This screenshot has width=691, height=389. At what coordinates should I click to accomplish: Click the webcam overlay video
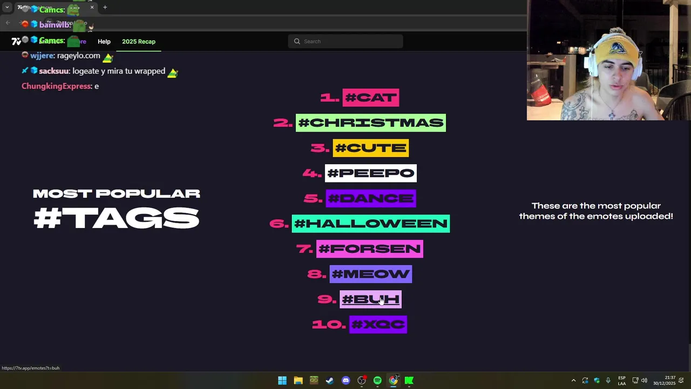(x=609, y=60)
